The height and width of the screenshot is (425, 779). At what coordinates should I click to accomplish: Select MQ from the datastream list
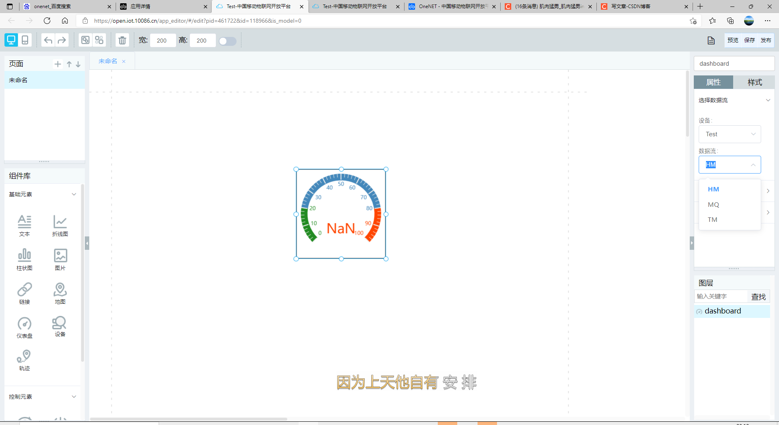tap(713, 205)
